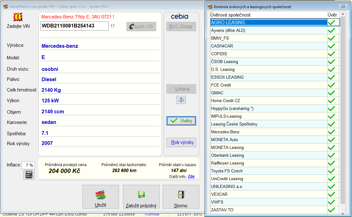Select the VEXCAR row
The height and width of the screenshot is (217, 352).
[275, 194]
